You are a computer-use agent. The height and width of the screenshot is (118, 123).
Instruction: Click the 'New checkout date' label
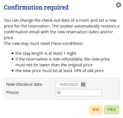(24, 84)
